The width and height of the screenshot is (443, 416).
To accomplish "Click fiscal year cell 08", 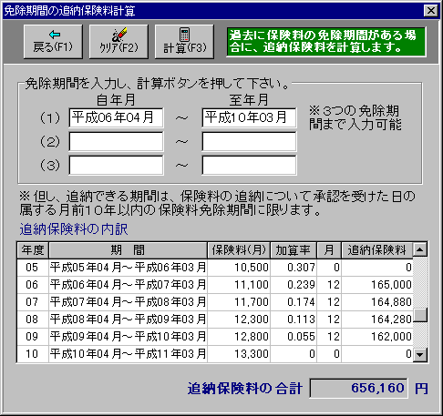I will click(33, 320).
